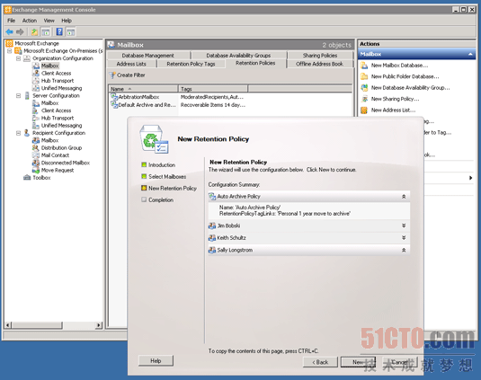Open the View menu
Screen dimensions: 481x380
tap(49, 21)
